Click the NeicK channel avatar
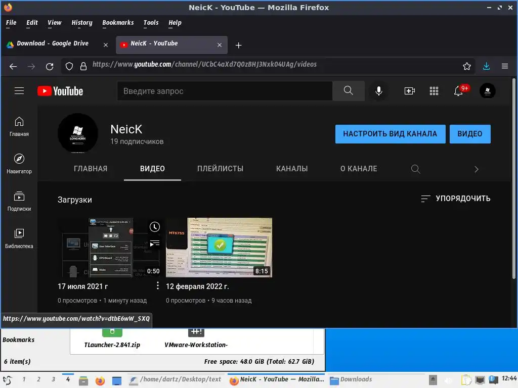Screen dimensions: 518x388 point(77,133)
